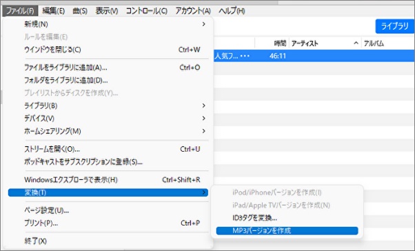
Task: Toggle the アーティスト sort arrow
Action: click(356, 43)
